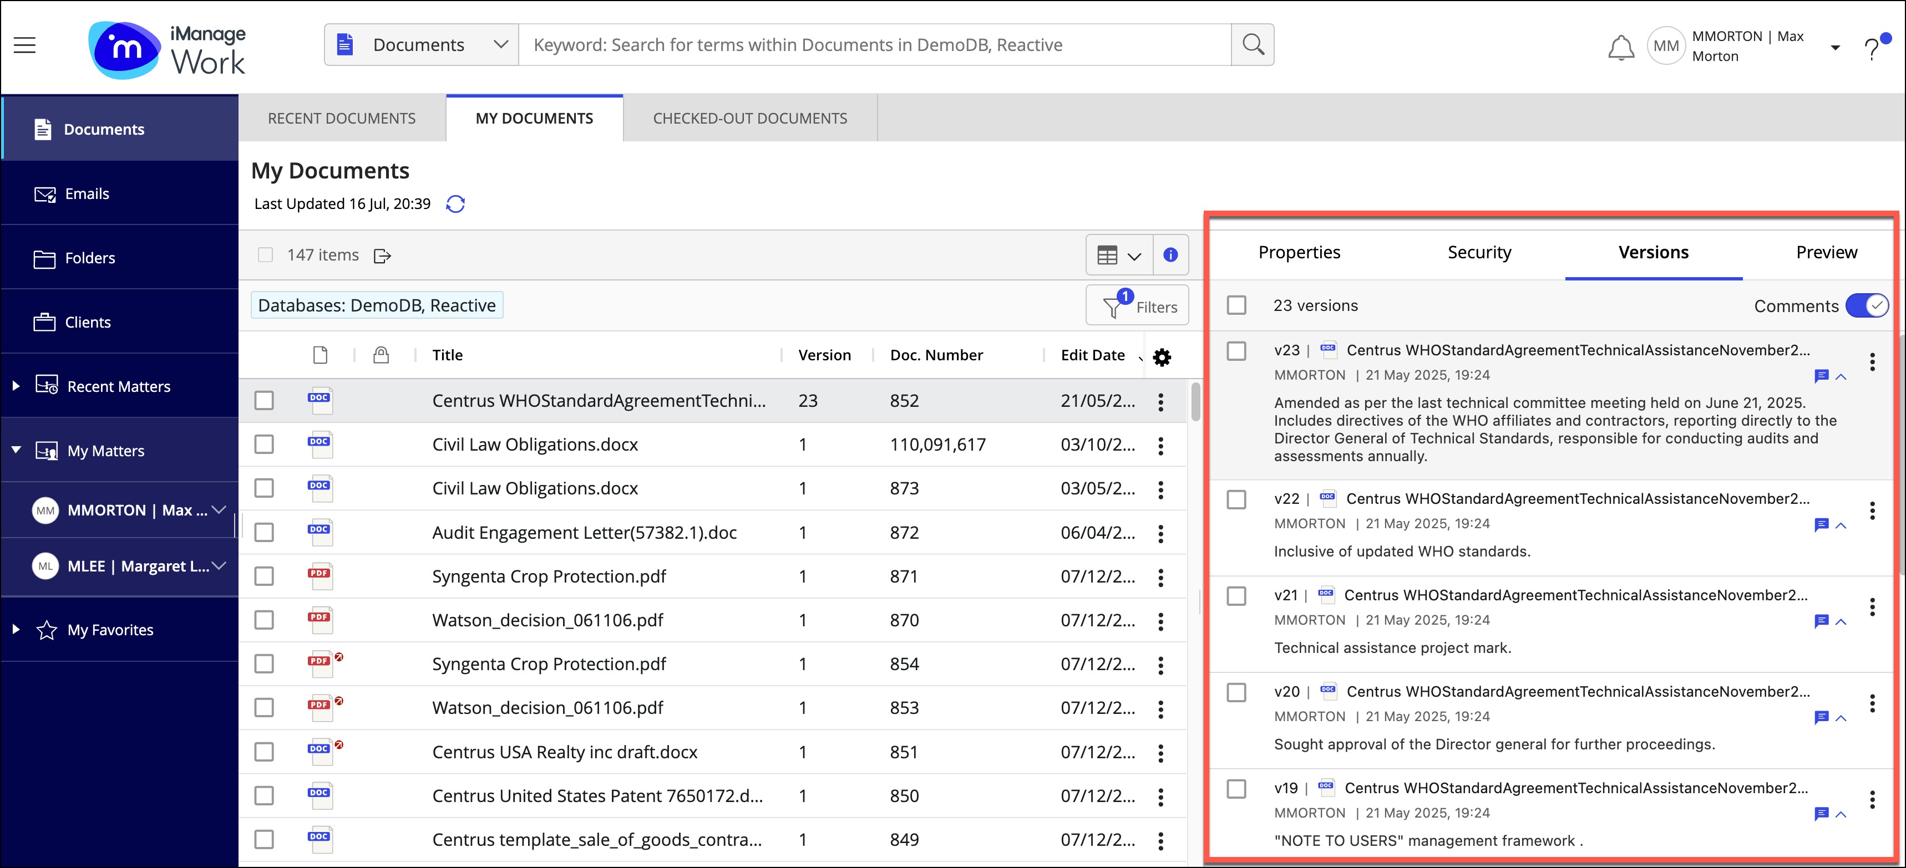Click the Filters button
The width and height of the screenshot is (1906, 868).
pyautogui.click(x=1137, y=306)
